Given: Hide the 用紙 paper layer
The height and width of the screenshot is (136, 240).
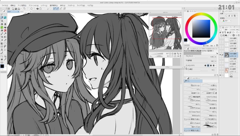Looking at the screenshot, I should [x=220, y=75].
